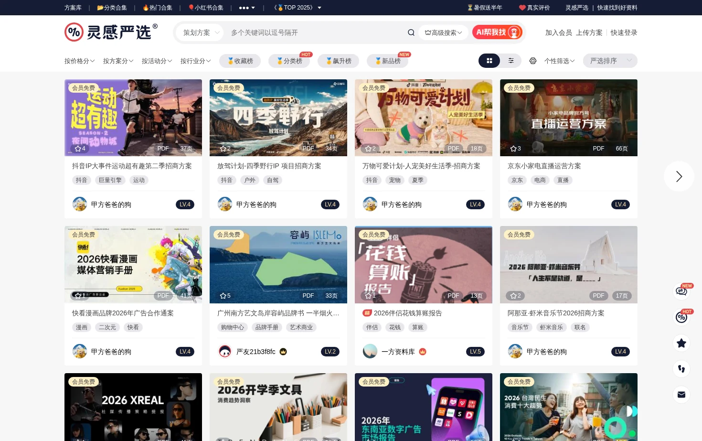Open 小红书合集 in top bar
This screenshot has height=441, width=702.
point(205,8)
